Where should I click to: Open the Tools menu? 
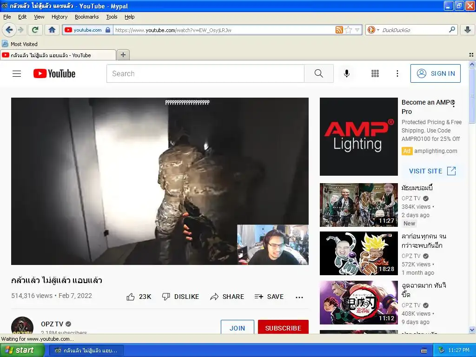pos(112,17)
